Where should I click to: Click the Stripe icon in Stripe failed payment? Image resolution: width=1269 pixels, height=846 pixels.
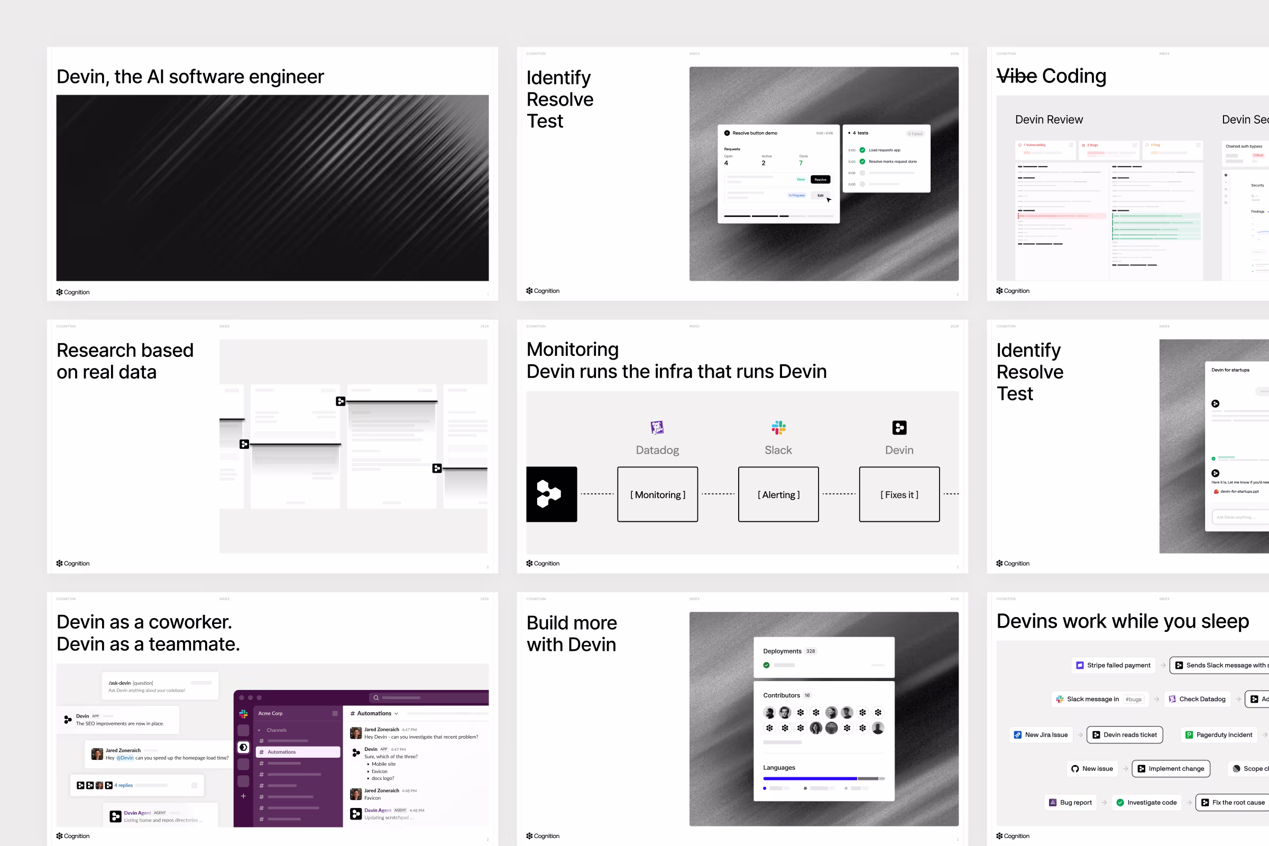1080,665
